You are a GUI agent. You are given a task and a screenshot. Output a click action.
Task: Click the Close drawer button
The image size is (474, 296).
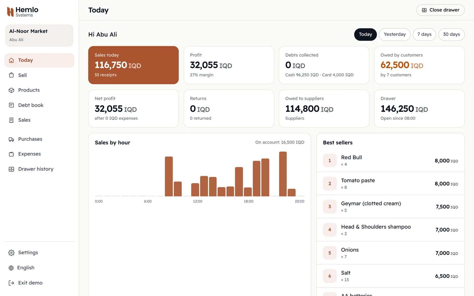(x=440, y=10)
